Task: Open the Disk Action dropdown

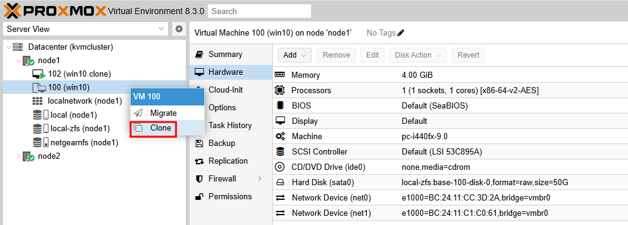Action: tap(418, 55)
